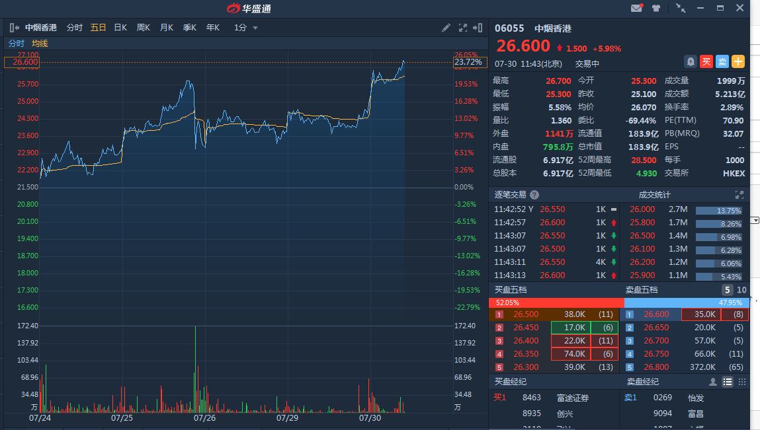
Task: Set a price alert bell
Action: point(691,61)
